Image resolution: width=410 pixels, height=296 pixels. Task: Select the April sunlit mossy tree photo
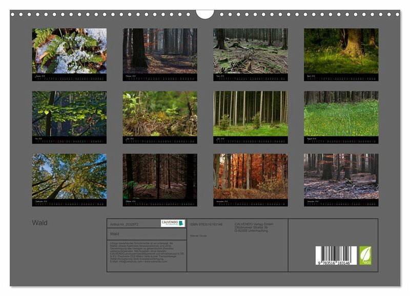pyautogui.click(x=341, y=51)
